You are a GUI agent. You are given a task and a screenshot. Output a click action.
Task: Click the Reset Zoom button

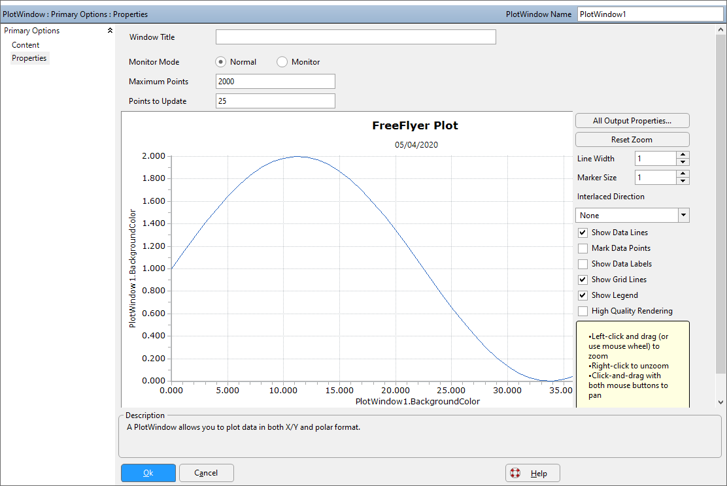[632, 139]
